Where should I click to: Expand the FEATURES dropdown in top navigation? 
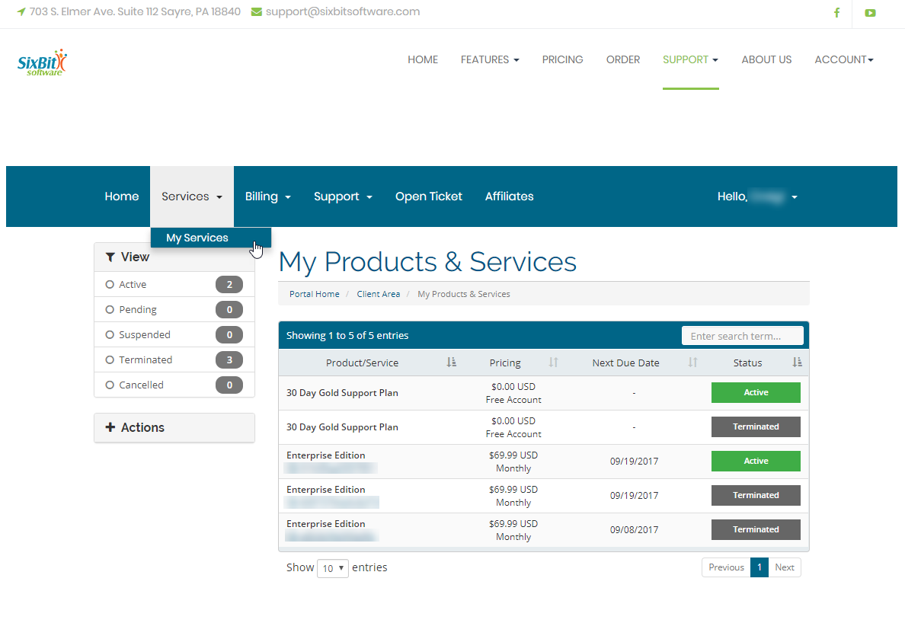pos(490,59)
